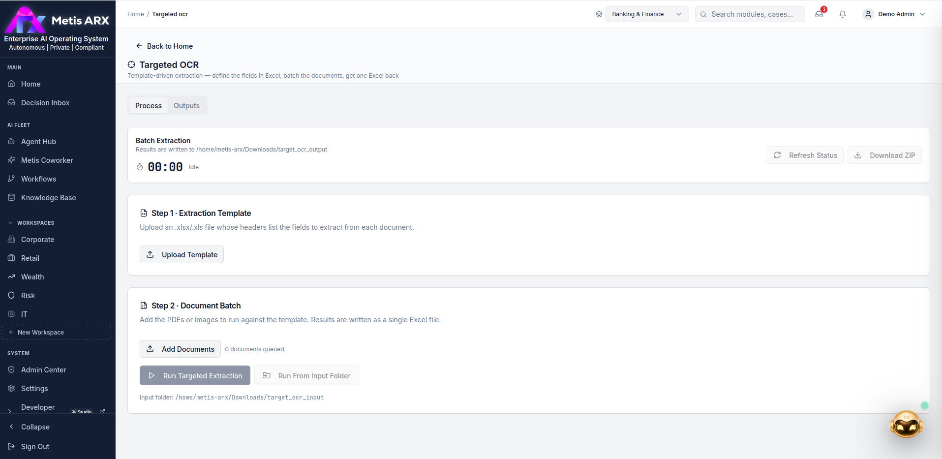The width and height of the screenshot is (942, 459).
Task: Open the notifications bell icon
Action: [843, 14]
